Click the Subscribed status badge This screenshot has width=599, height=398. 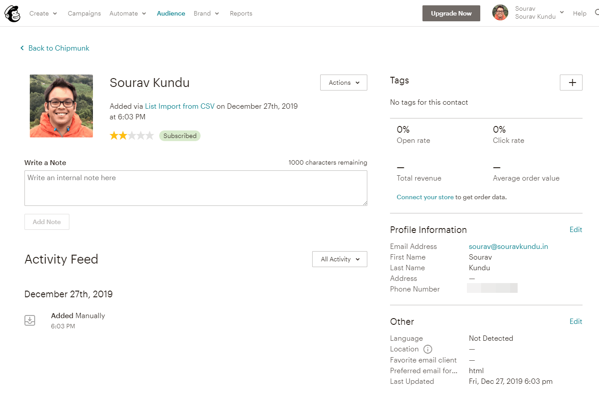(180, 136)
